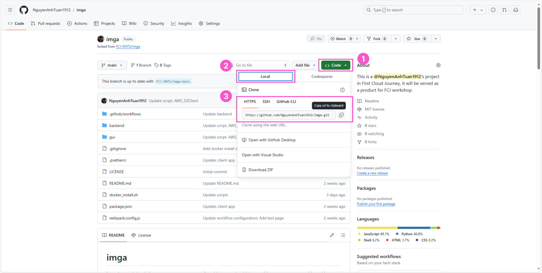View the 0 stars link
Viewport: 542px width, 273px height.
367,126
